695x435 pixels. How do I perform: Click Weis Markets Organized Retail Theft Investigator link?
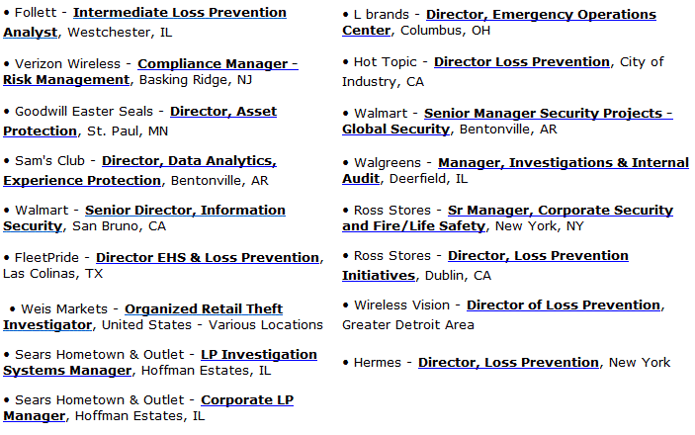204,309
